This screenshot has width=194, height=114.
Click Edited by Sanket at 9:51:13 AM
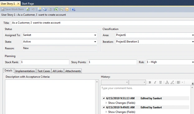(x=151, y=98)
